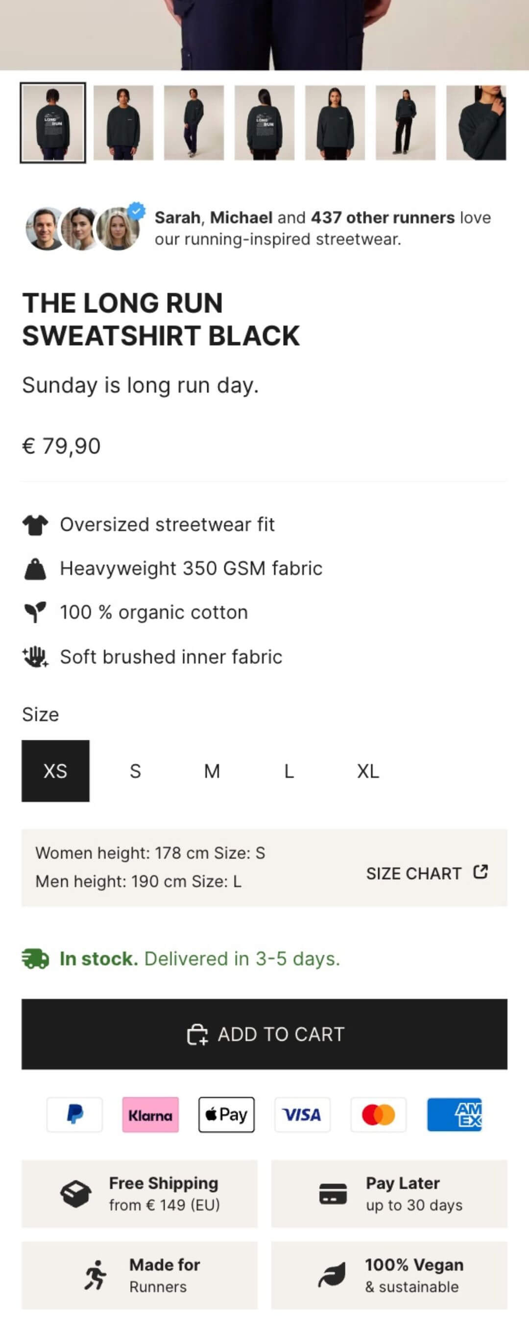The height and width of the screenshot is (1344, 529).
Task: Choose size M option
Action: click(x=212, y=771)
